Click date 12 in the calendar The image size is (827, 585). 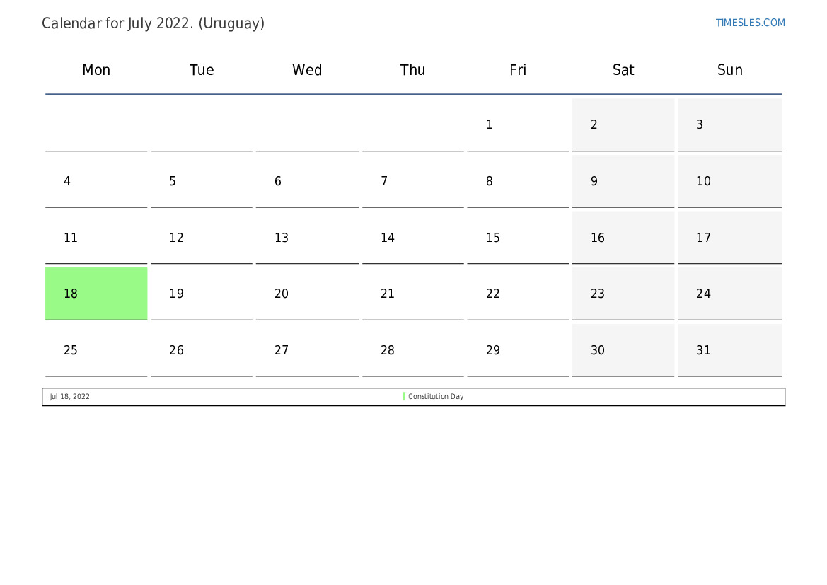pos(202,238)
